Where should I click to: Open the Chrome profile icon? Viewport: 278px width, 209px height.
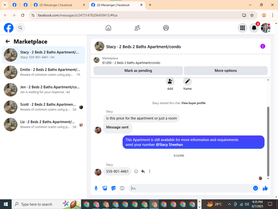click(x=264, y=15)
